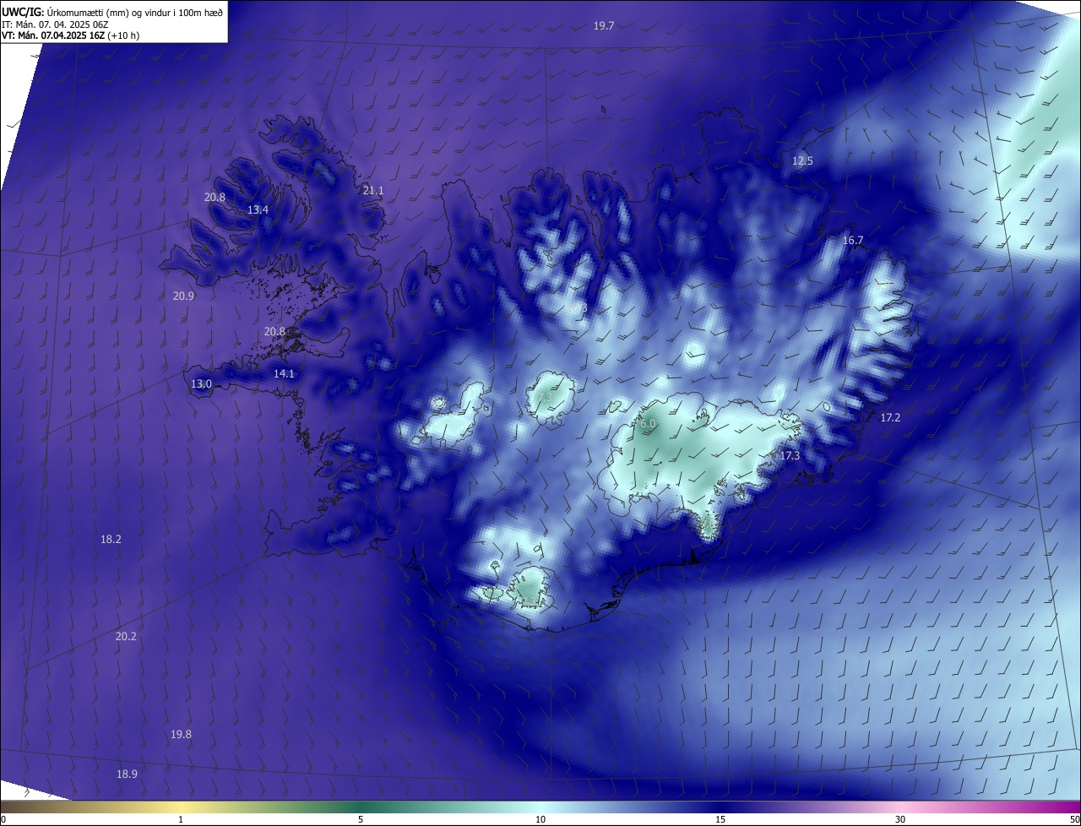Click the 20.8 value just above 14.1
The image size is (1081, 826).
(274, 332)
